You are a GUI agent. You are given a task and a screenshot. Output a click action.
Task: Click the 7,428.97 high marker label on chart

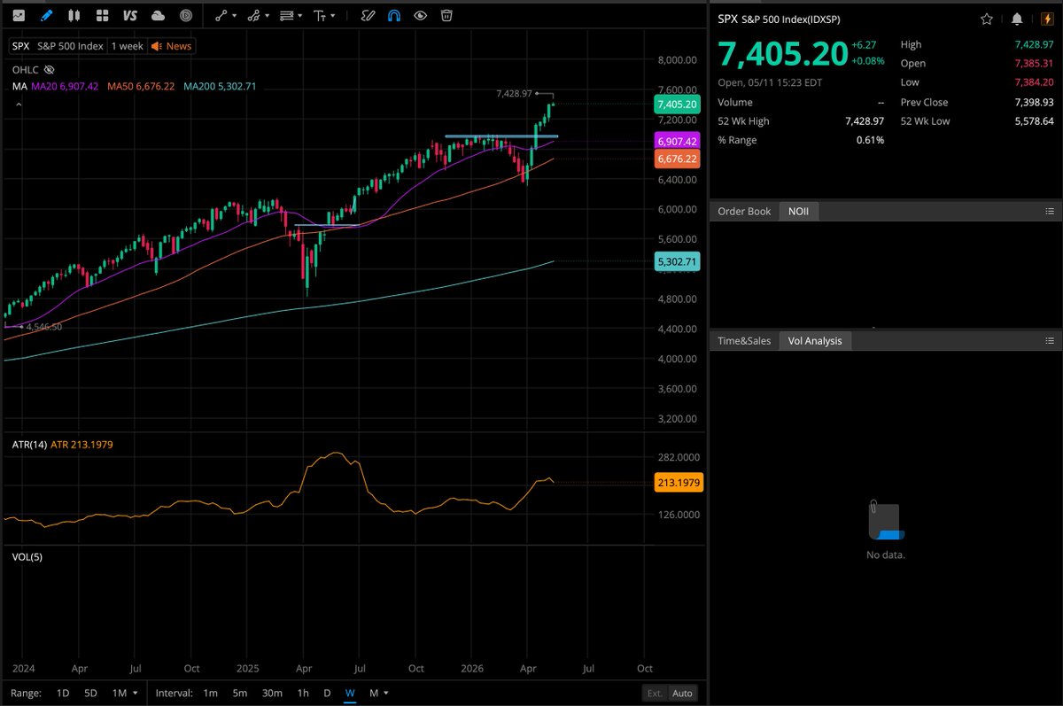(514, 93)
